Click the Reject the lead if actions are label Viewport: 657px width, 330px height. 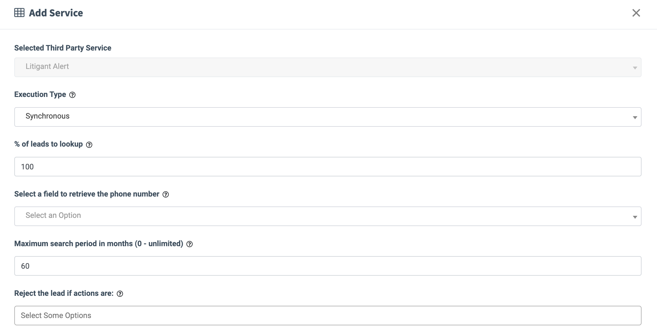[64, 293]
